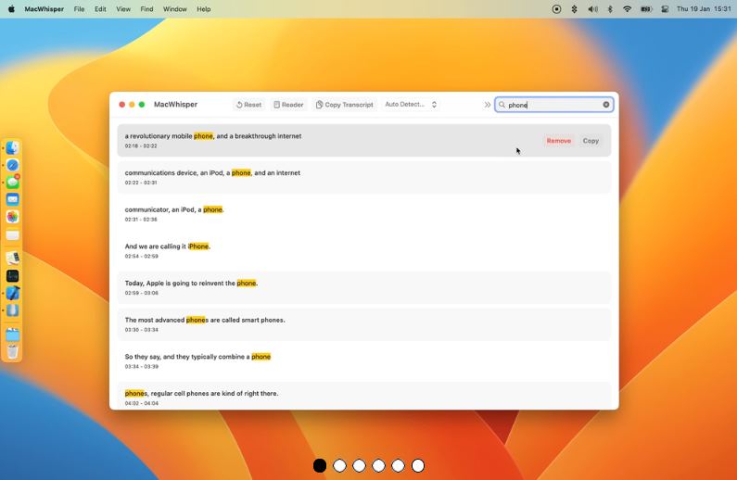
Task: Open Bluetooth status in menu bar
Action: click(610, 9)
